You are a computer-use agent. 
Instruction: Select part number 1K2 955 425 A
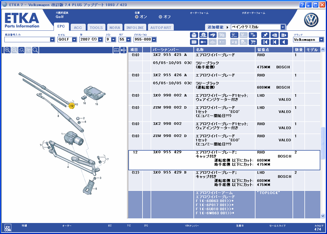170,55
